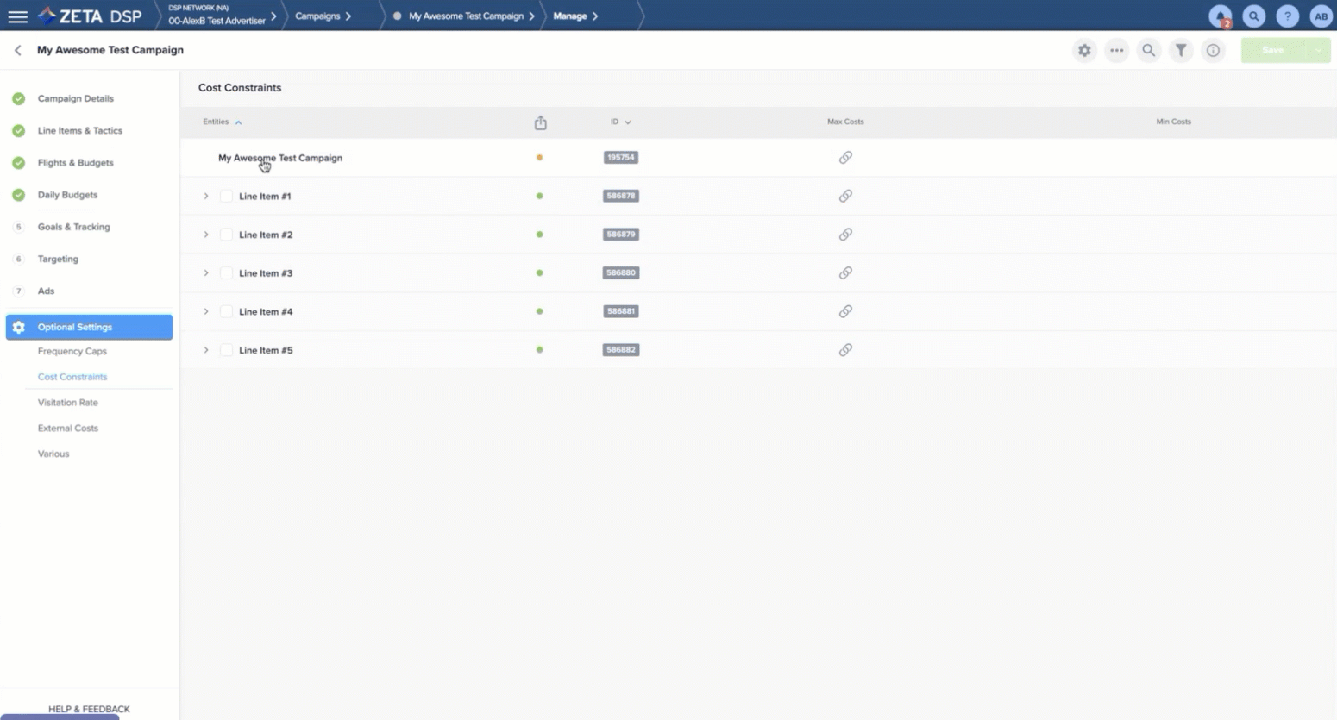Open the settings gear in the toolbar
The image size is (1337, 720).
[1084, 51]
